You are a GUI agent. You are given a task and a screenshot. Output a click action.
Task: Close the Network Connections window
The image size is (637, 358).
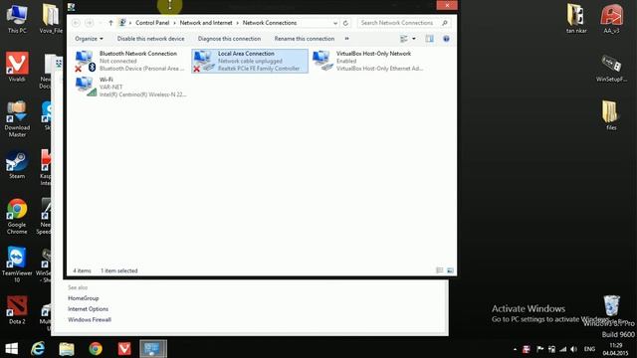(447, 5)
